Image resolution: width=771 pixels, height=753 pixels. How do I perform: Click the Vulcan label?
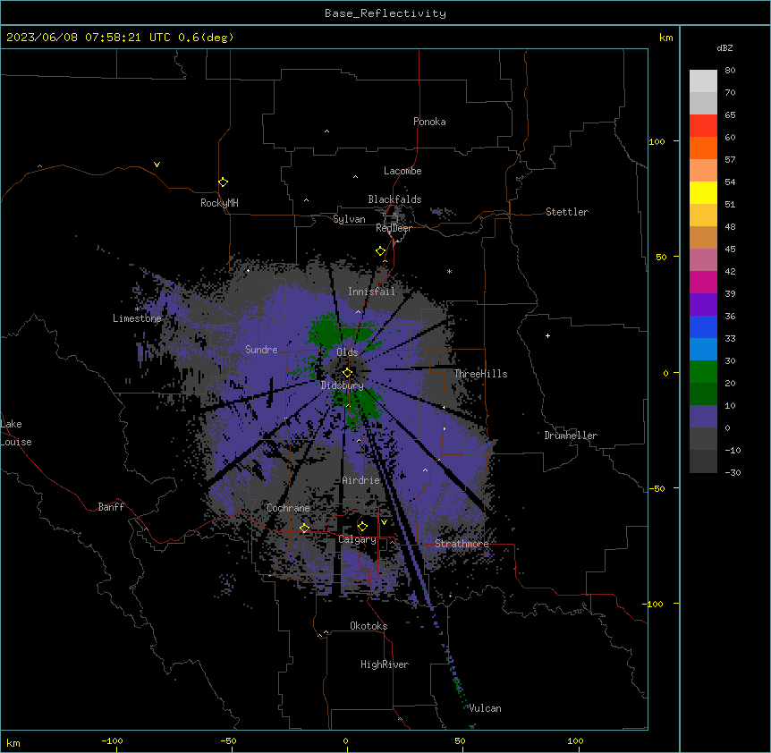point(485,708)
